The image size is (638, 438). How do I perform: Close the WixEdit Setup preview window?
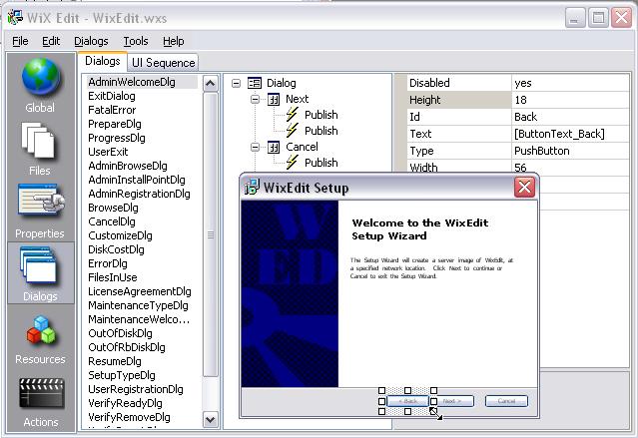tap(524, 188)
